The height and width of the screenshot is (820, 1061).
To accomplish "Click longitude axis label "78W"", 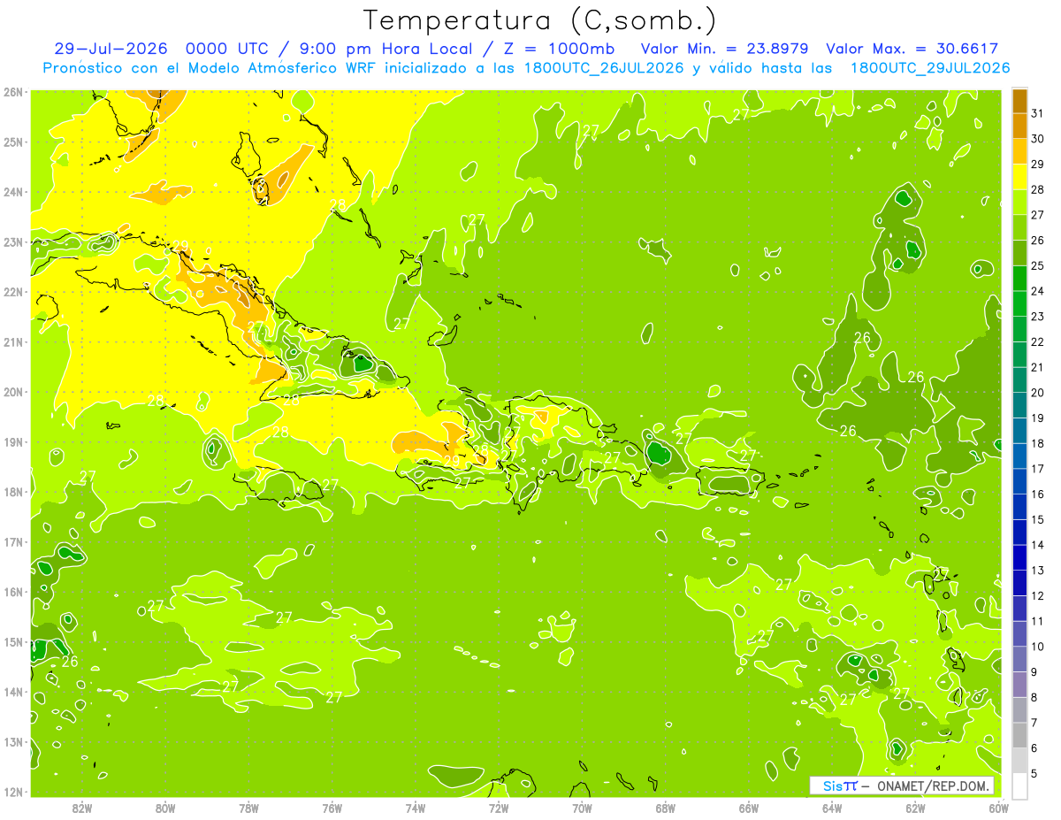I will tap(248, 808).
